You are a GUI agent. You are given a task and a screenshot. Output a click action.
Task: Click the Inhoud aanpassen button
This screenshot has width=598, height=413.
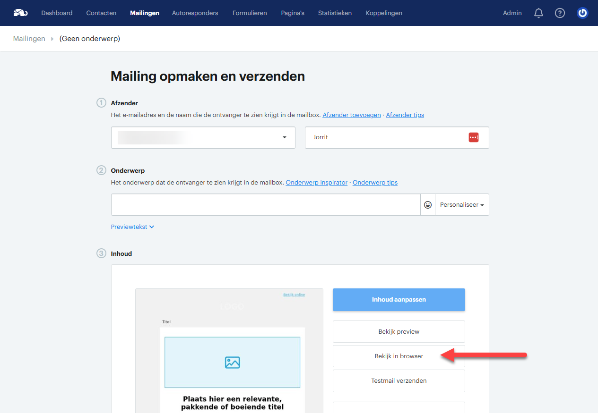pyautogui.click(x=399, y=300)
